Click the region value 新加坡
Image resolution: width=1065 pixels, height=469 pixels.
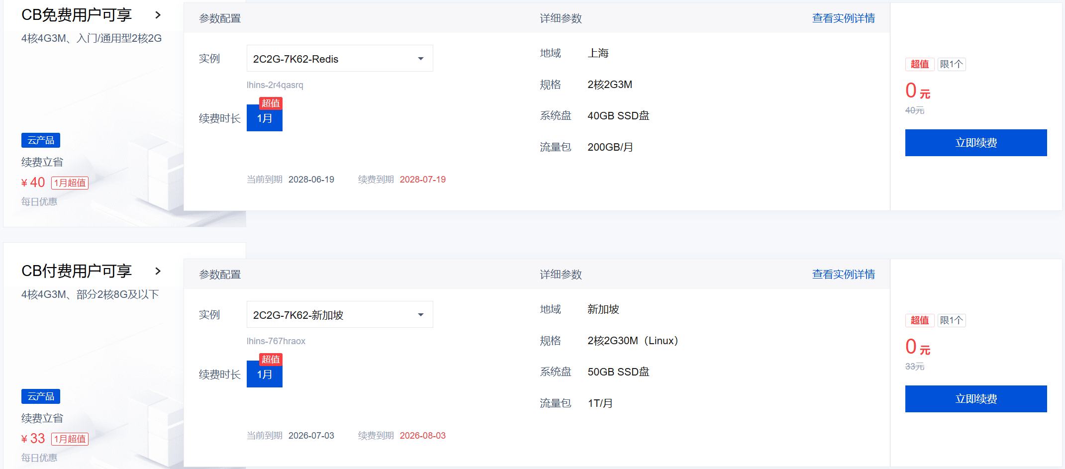coord(603,309)
